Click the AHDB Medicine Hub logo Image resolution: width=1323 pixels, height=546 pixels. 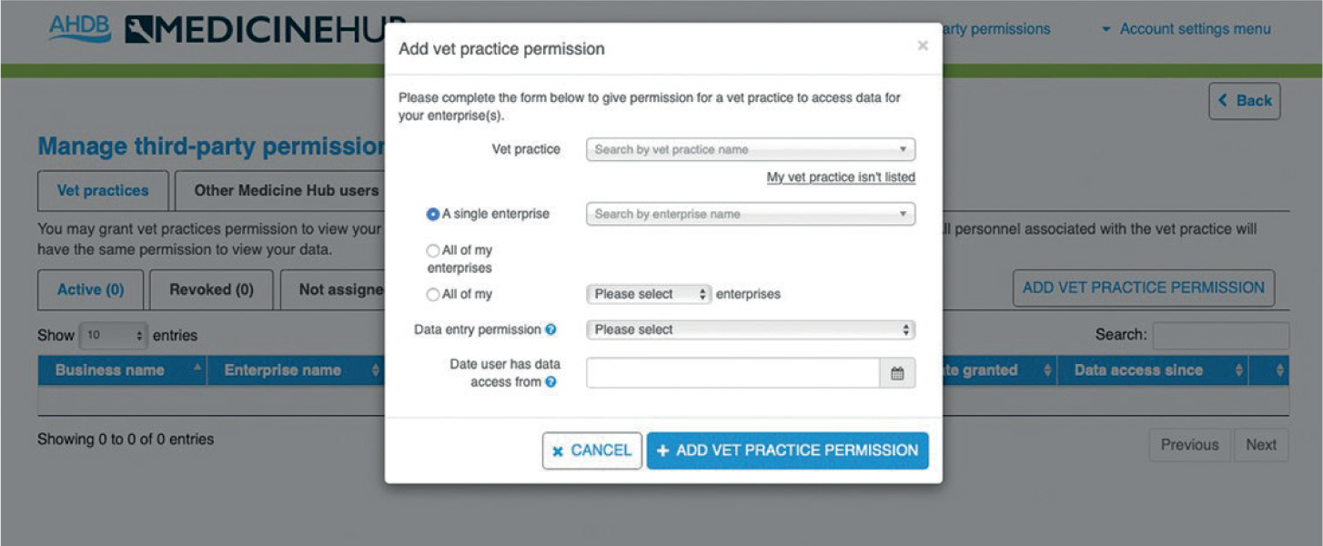(x=227, y=30)
